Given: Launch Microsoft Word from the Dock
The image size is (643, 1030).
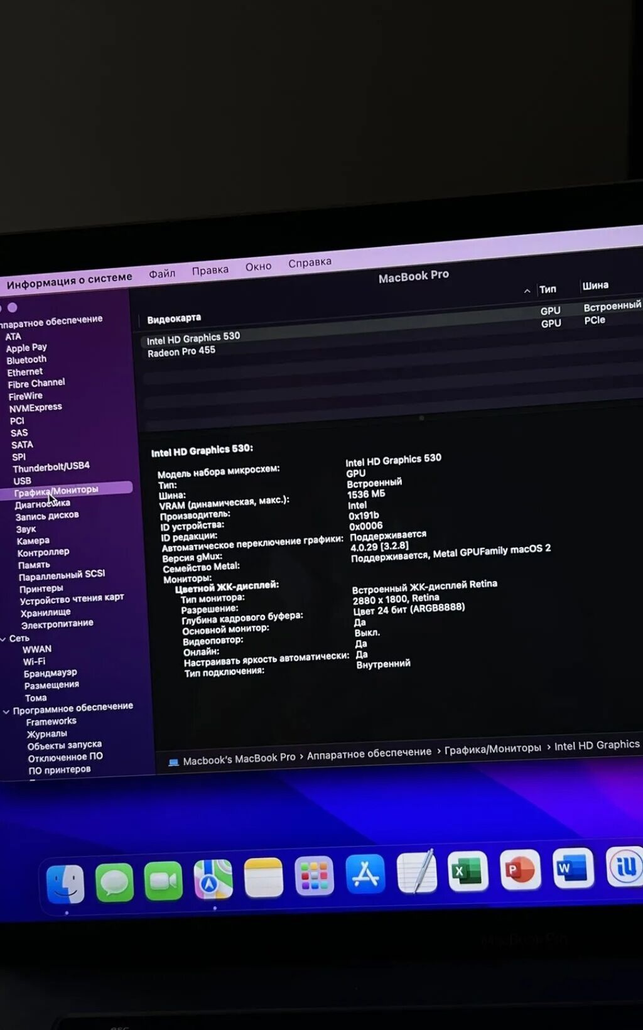Looking at the screenshot, I should (x=573, y=868).
